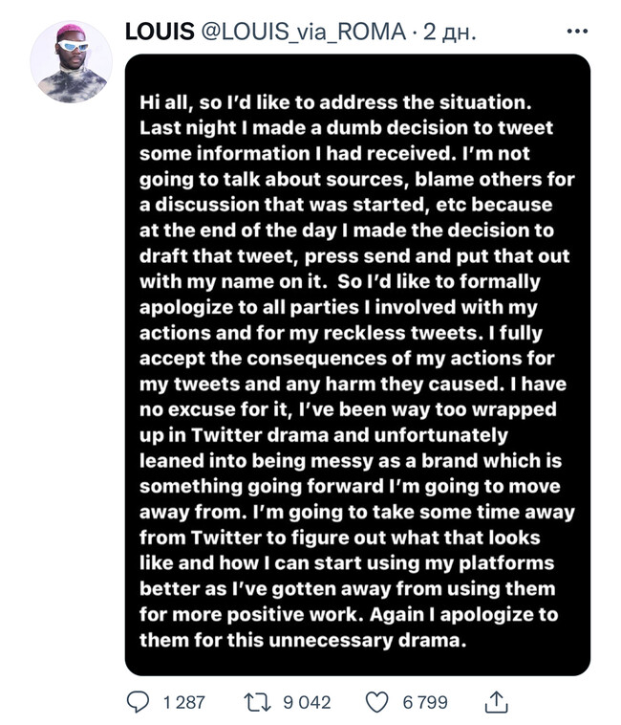621x725 pixels.
Task: Open the more options ellipsis menu
Action: click(578, 32)
